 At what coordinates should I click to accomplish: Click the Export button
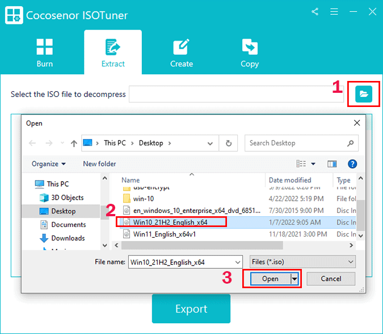click(191, 309)
